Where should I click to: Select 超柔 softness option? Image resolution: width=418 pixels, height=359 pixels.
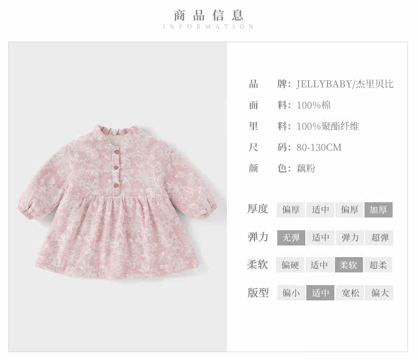pyautogui.click(x=378, y=265)
